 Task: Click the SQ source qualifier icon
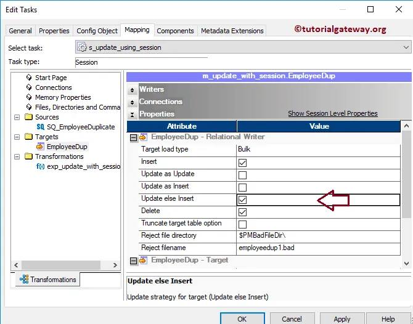pyautogui.click(x=40, y=127)
